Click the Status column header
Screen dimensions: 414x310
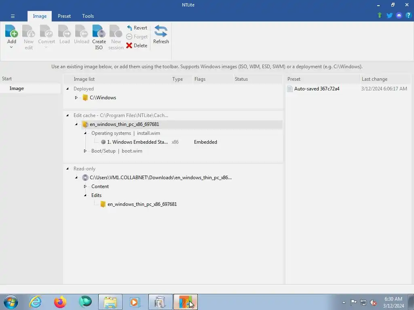click(x=258, y=79)
